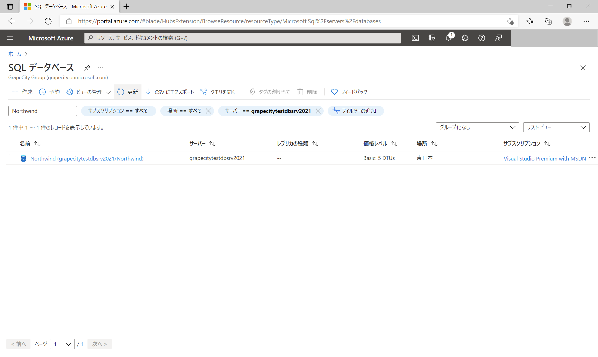Pin the SQL databases blade
The height and width of the screenshot is (357, 598).
click(x=87, y=68)
